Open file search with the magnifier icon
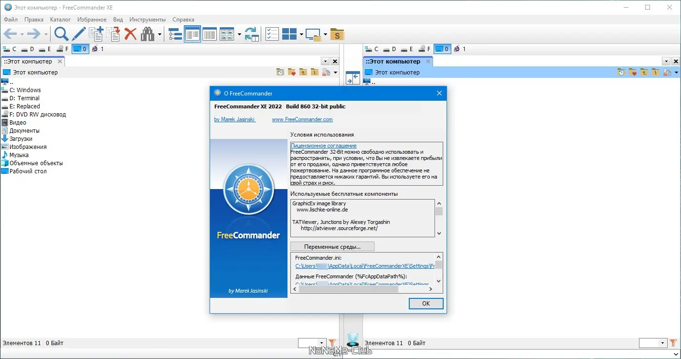Screen dimensions: 681x359 (62, 34)
